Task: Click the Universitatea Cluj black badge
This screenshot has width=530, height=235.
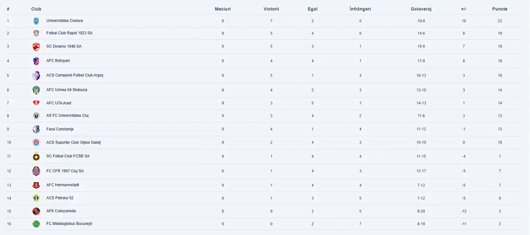Action: 36,116
